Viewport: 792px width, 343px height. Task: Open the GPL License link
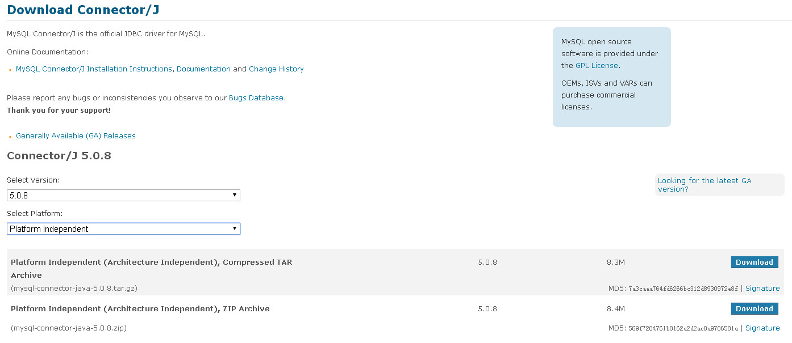(x=597, y=66)
